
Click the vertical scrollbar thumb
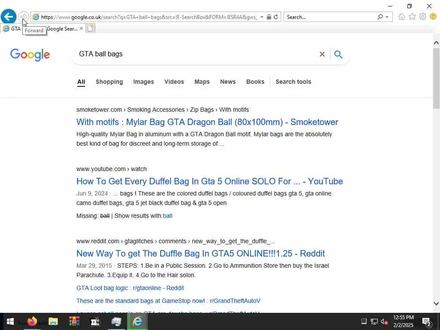pyautogui.click(x=436, y=78)
